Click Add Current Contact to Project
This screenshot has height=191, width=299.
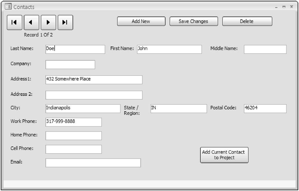pos(224,155)
